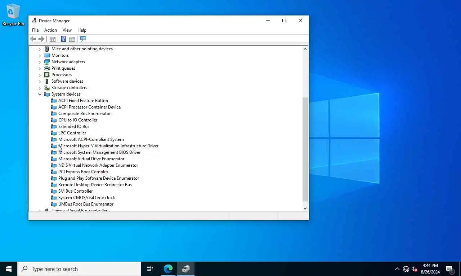Click the icon next to SM Bus Controller

(54, 191)
